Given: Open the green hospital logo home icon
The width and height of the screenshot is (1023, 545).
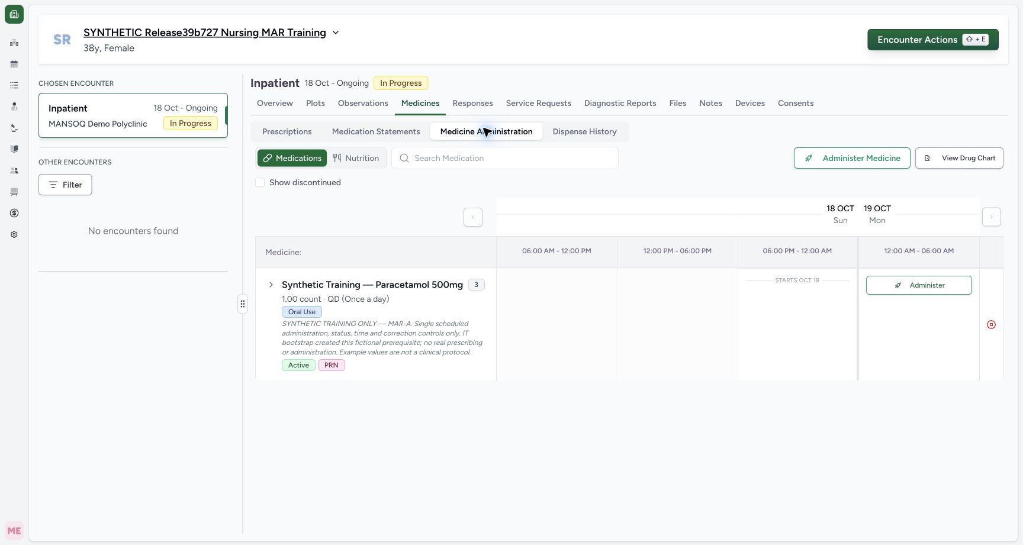Looking at the screenshot, I should click(x=14, y=14).
